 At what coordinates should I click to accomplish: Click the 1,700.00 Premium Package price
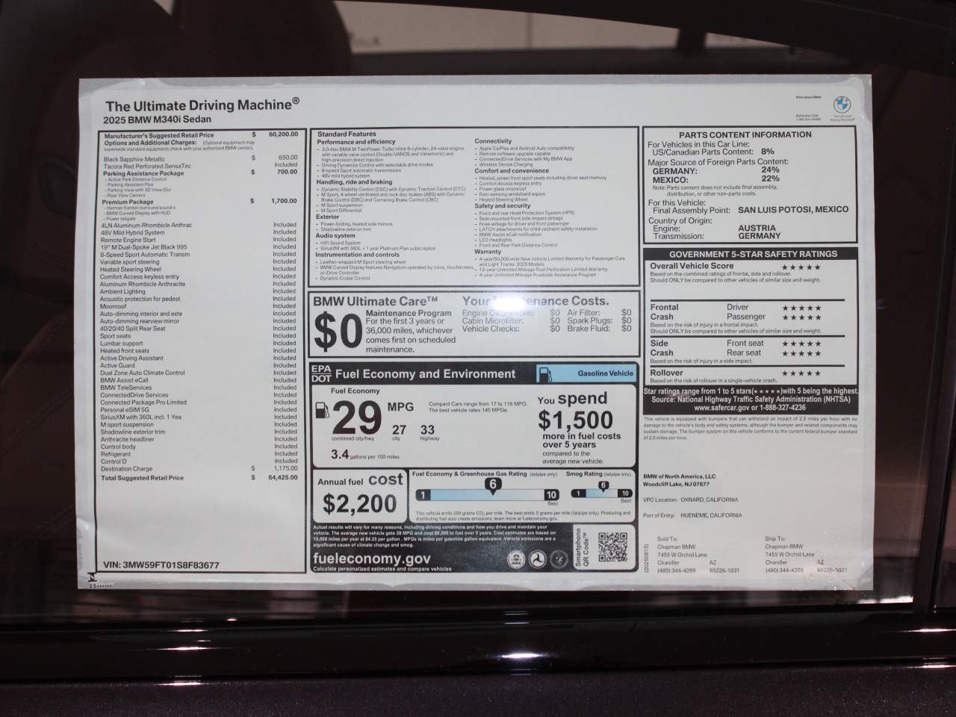click(x=284, y=201)
